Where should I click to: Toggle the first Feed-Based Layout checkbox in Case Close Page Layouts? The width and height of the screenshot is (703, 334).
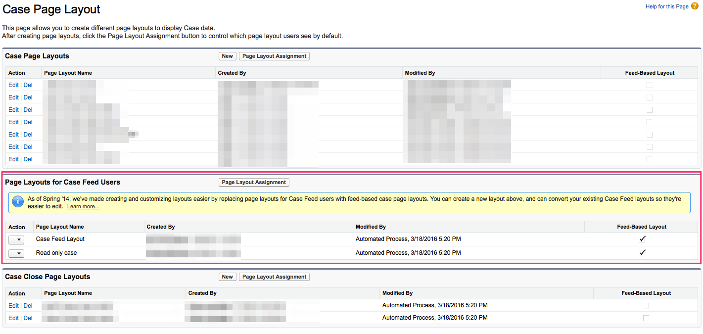646,306
